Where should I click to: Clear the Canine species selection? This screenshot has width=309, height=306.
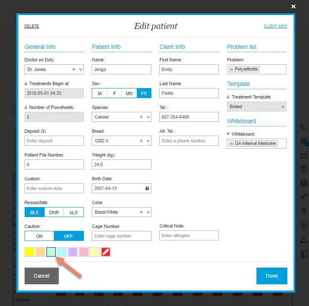tap(141, 117)
